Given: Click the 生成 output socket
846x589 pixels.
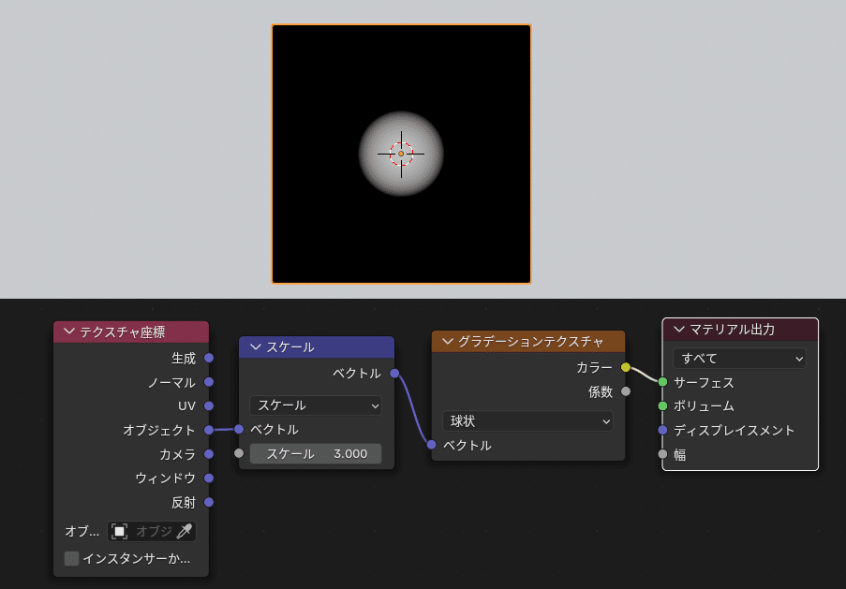Looking at the screenshot, I should 209,358.
